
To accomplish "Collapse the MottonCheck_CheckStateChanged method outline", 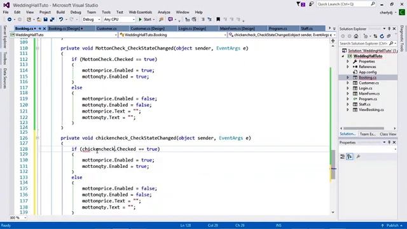I will click(38, 48).
